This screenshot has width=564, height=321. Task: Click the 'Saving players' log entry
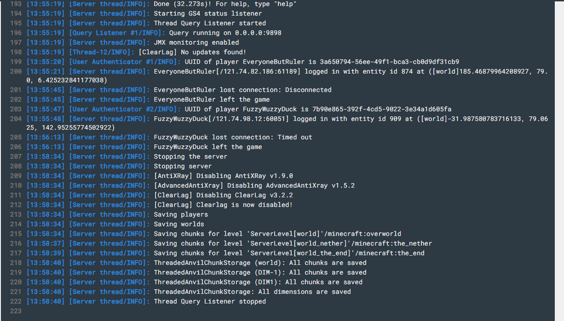click(181, 214)
